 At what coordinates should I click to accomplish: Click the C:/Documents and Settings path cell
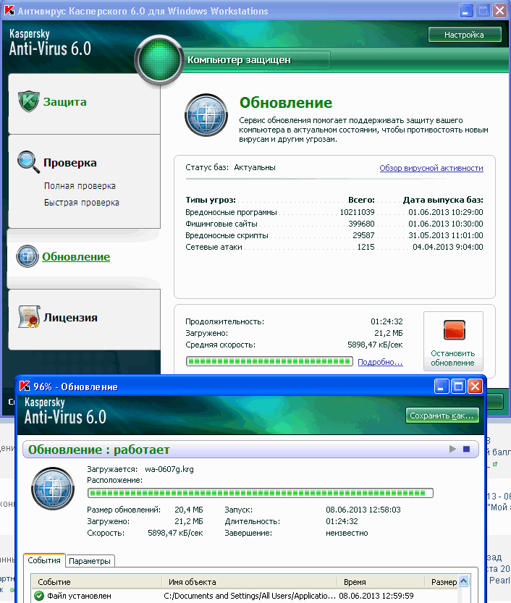pos(250,596)
